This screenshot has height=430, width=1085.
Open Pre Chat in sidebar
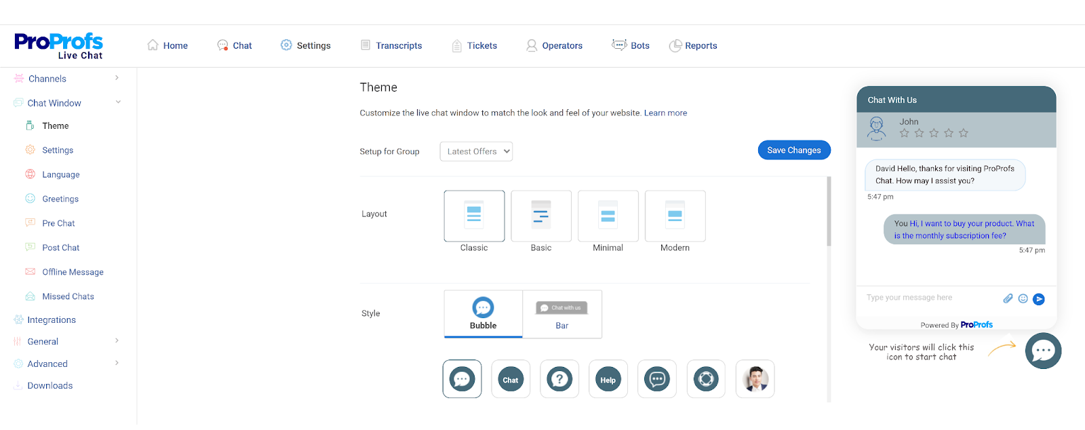tap(58, 224)
